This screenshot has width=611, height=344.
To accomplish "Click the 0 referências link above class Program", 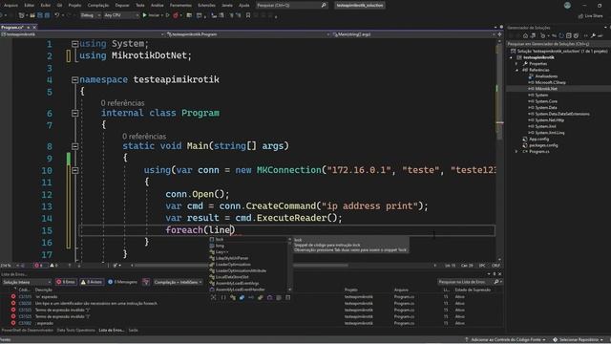I will 122,103.
